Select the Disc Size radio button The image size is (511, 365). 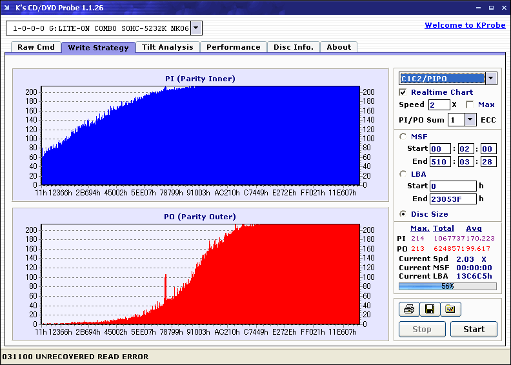(403, 214)
